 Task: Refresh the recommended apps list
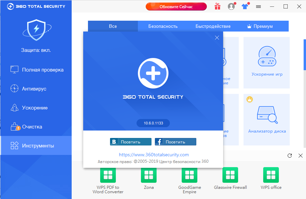(x=290, y=155)
